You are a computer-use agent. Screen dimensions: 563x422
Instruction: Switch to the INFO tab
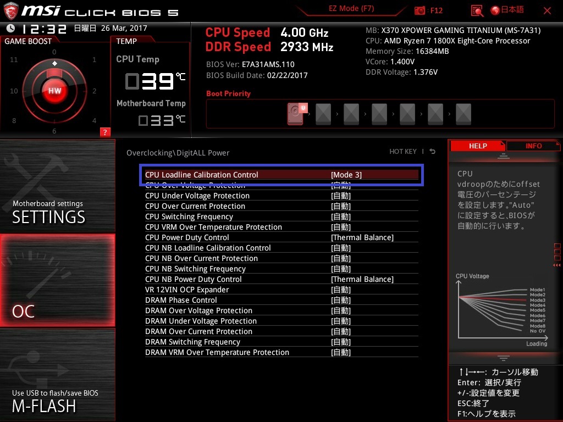(x=533, y=146)
